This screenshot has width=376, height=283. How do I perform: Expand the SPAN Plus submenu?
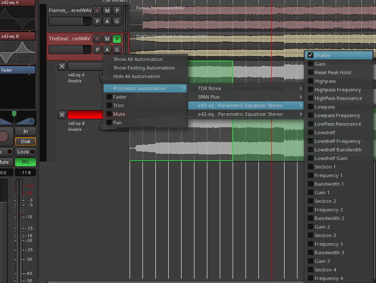246,97
